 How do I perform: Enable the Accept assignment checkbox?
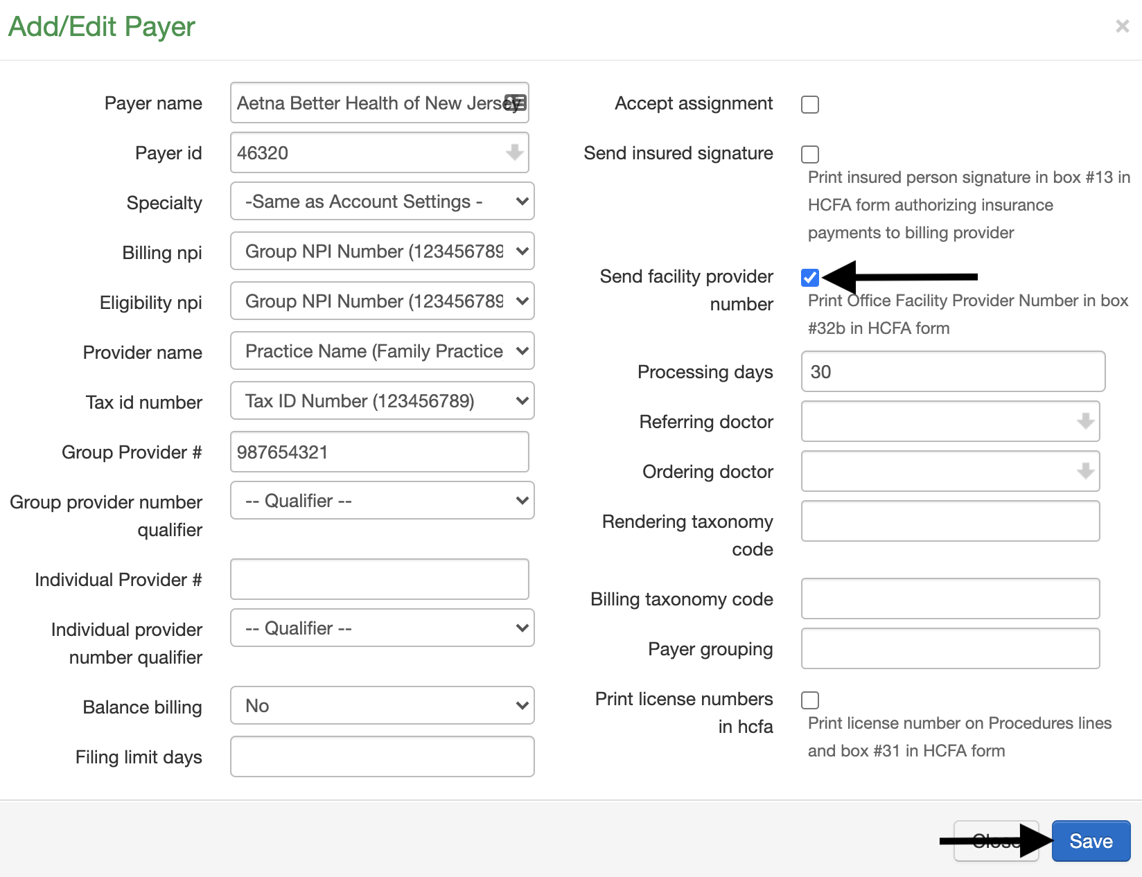pyautogui.click(x=810, y=105)
